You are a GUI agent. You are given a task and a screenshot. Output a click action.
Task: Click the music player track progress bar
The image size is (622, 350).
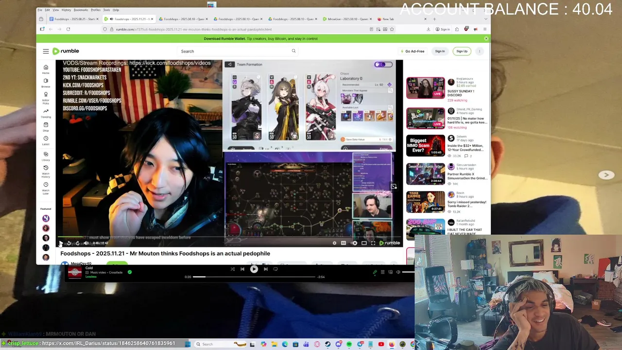click(255, 277)
